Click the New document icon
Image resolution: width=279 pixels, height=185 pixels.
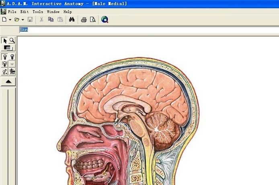coord(4,19)
